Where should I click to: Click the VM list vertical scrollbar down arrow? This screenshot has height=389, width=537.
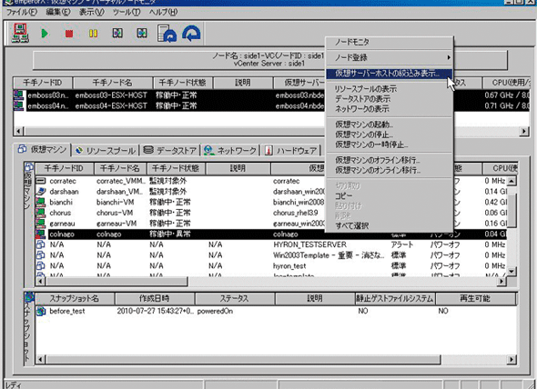point(512,272)
